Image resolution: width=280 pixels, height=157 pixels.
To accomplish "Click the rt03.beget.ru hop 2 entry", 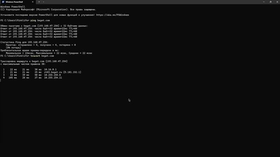I will [x=63, y=72].
